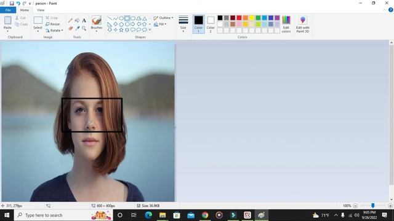The width and height of the screenshot is (394, 221).
Task: Click the Windows Start button
Action: 7,215
